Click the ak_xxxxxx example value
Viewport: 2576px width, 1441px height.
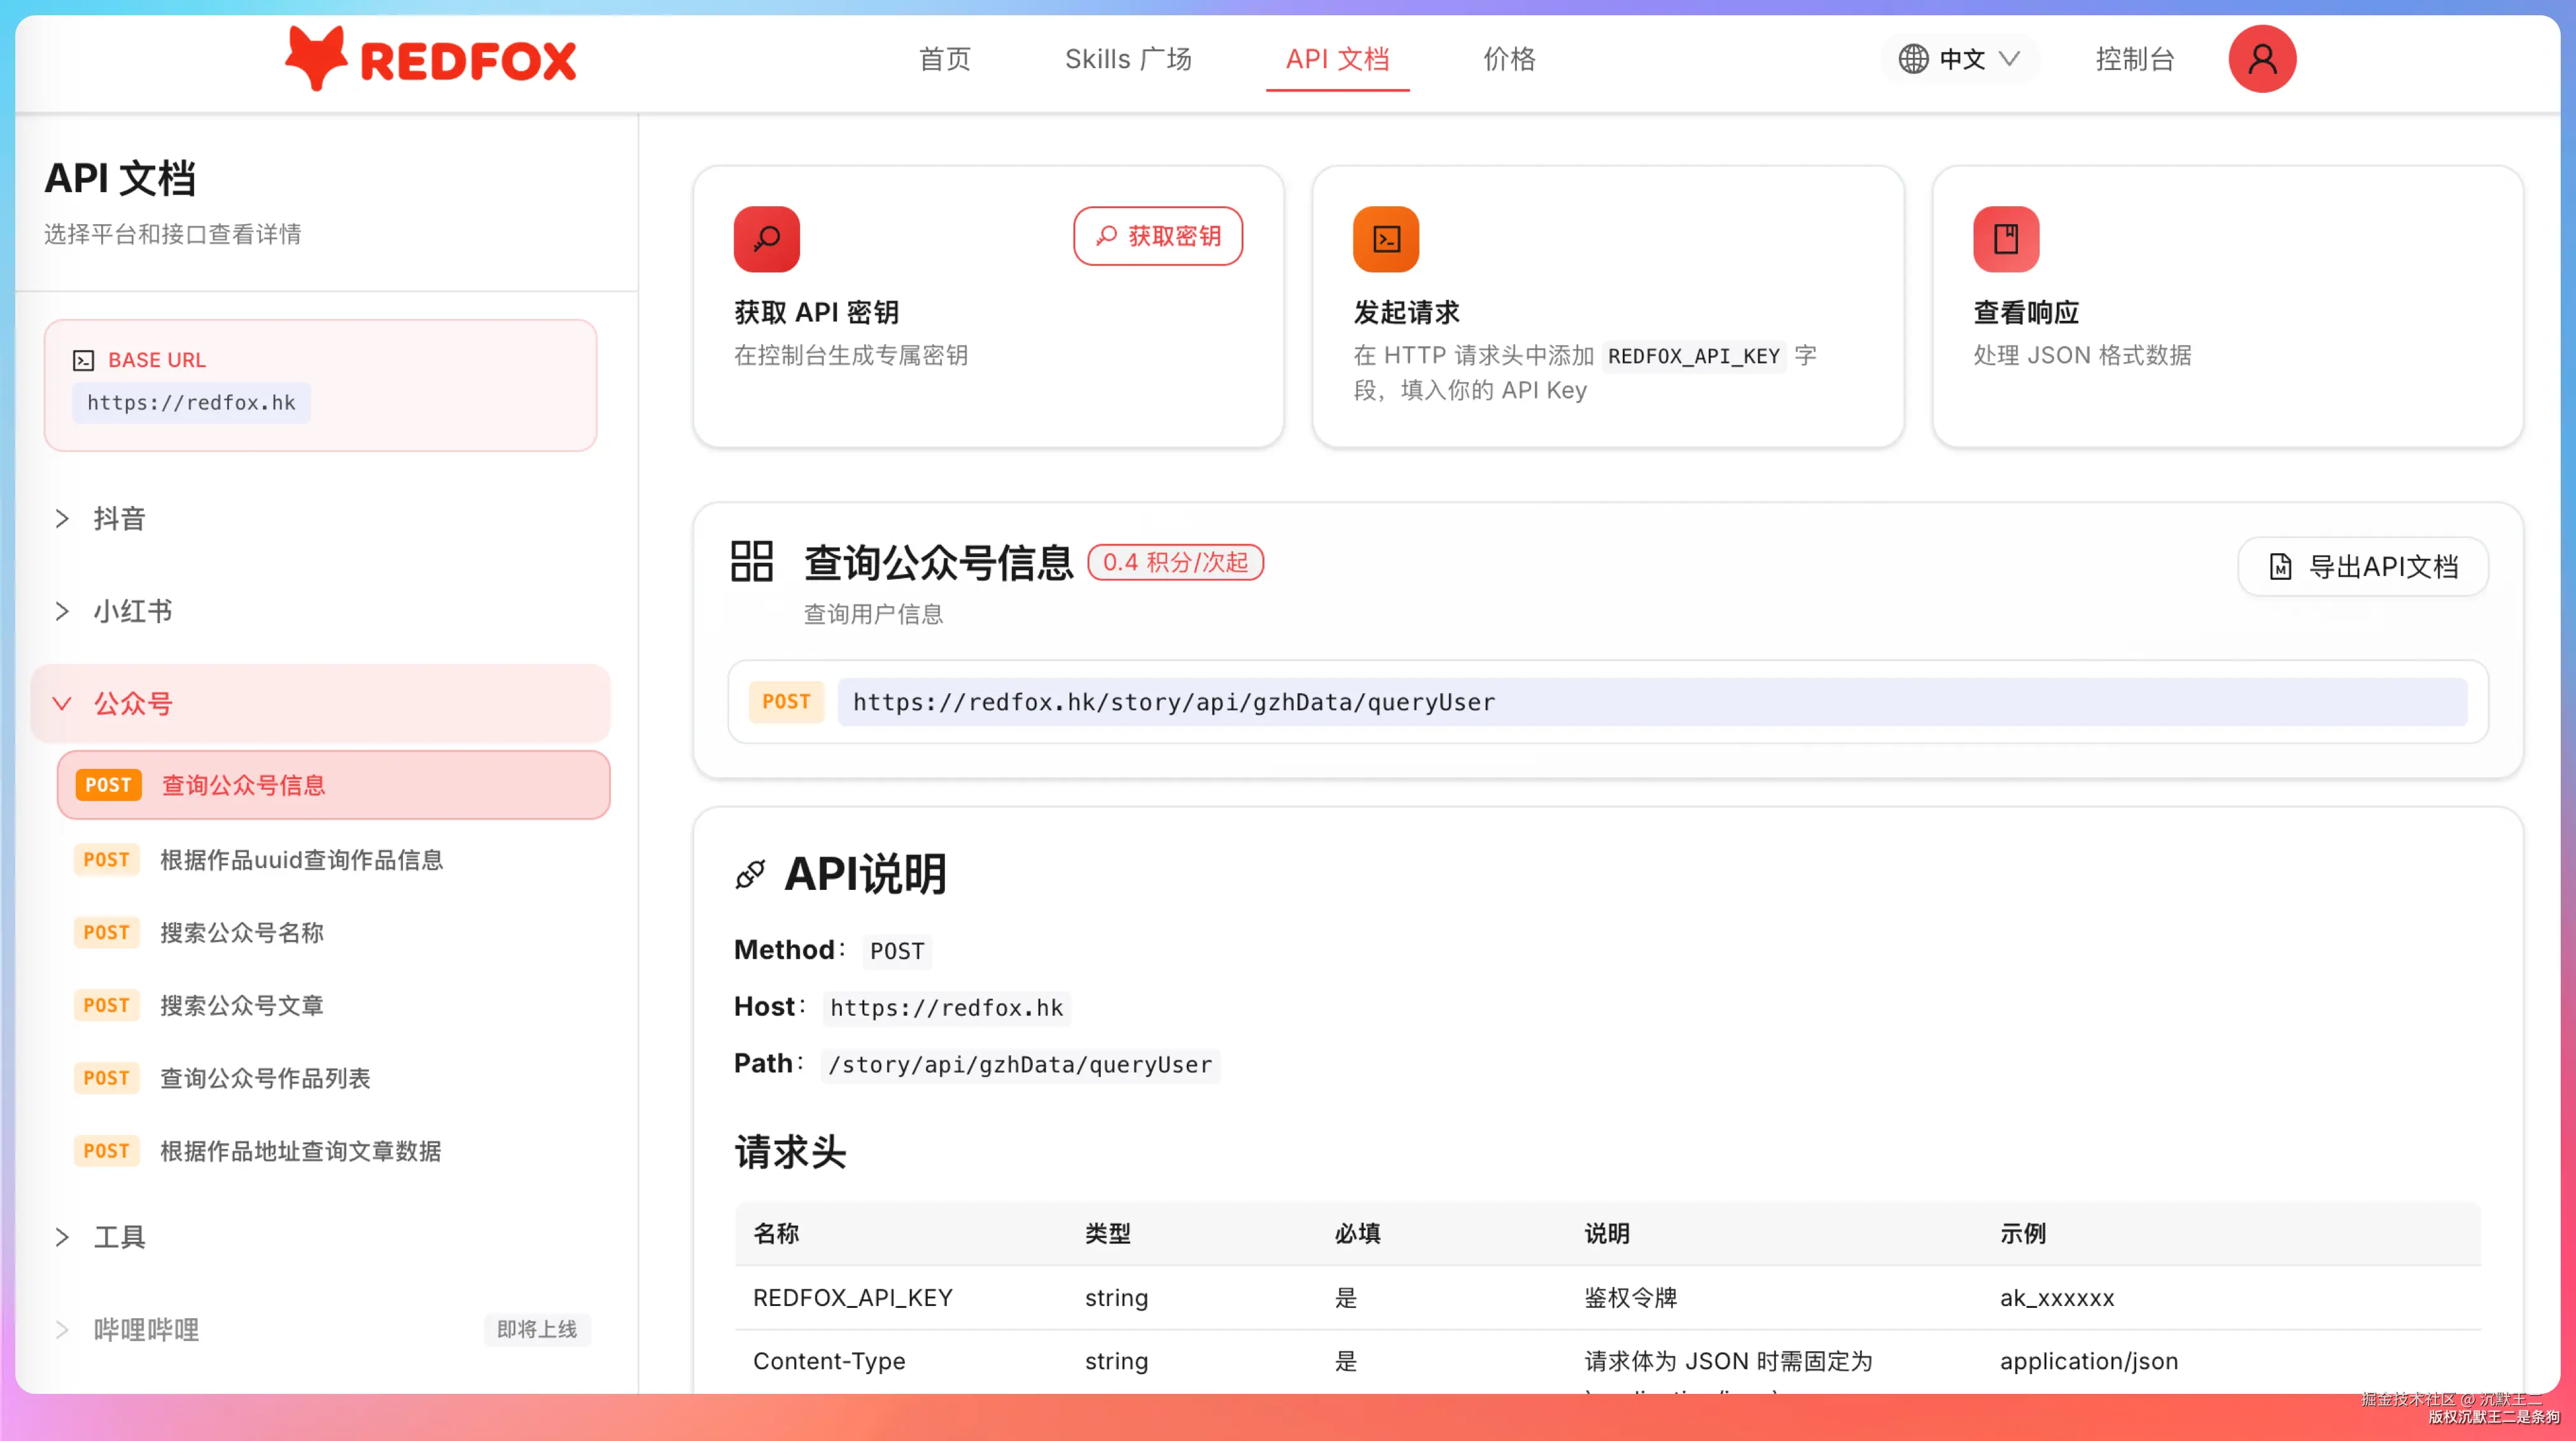coord(2057,1297)
